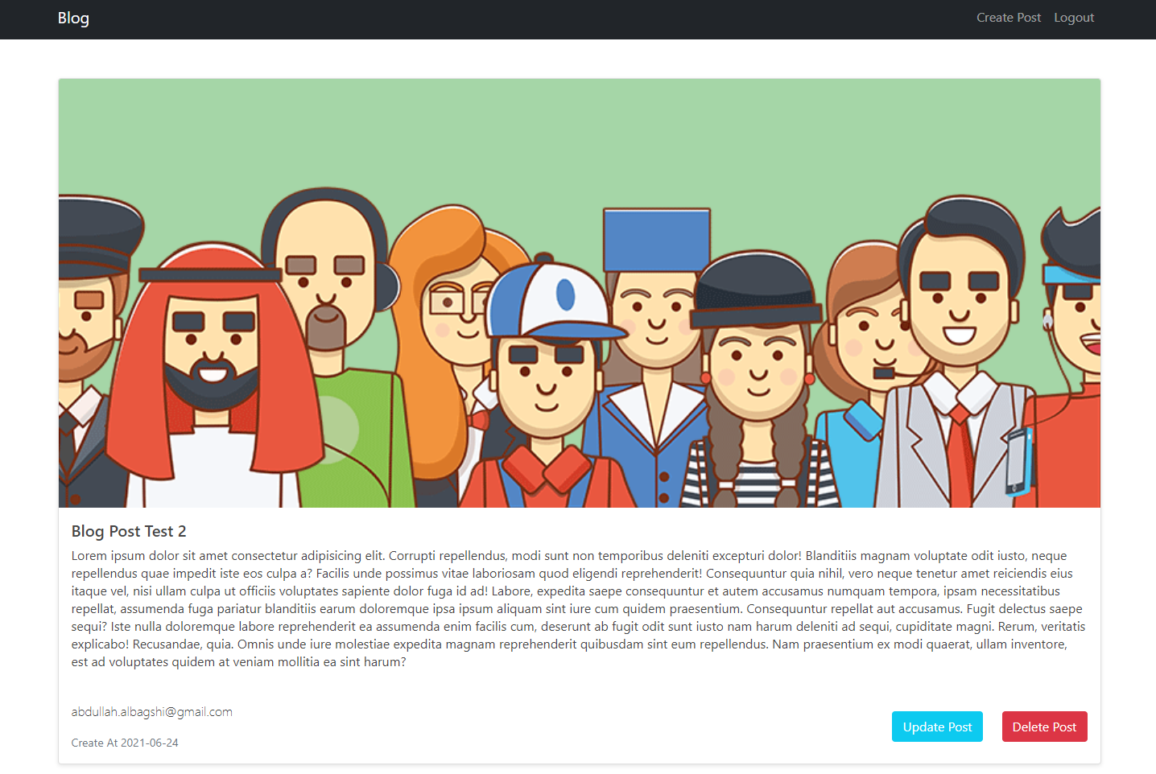Screen dimensions: 1156x774
Task: Click the Logout nav link
Action: (1074, 18)
